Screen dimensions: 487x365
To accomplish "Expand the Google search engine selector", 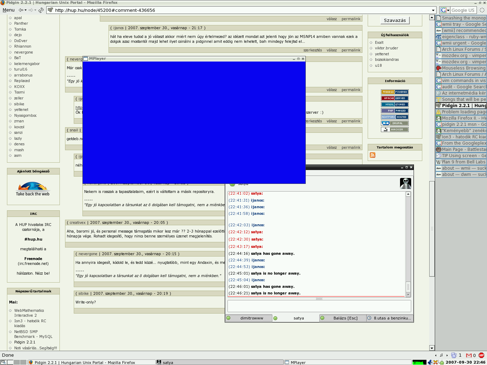I will click(x=445, y=10).
